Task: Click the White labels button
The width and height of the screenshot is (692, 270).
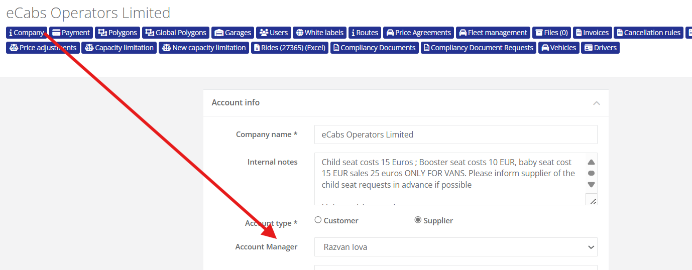Action: click(320, 33)
